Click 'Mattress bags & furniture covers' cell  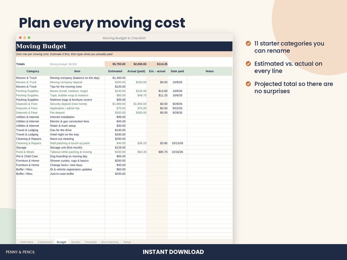pyautogui.click(x=77, y=100)
